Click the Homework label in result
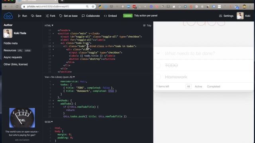 click(x=176, y=77)
